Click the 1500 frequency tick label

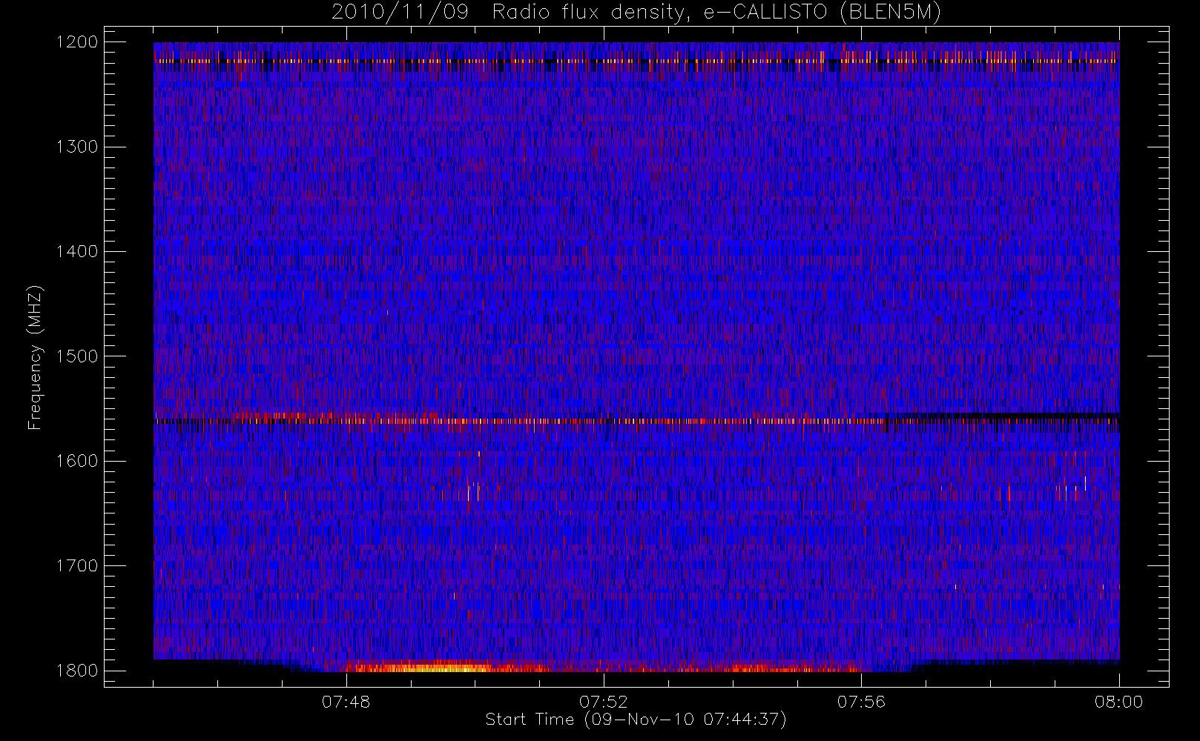click(x=77, y=356)
